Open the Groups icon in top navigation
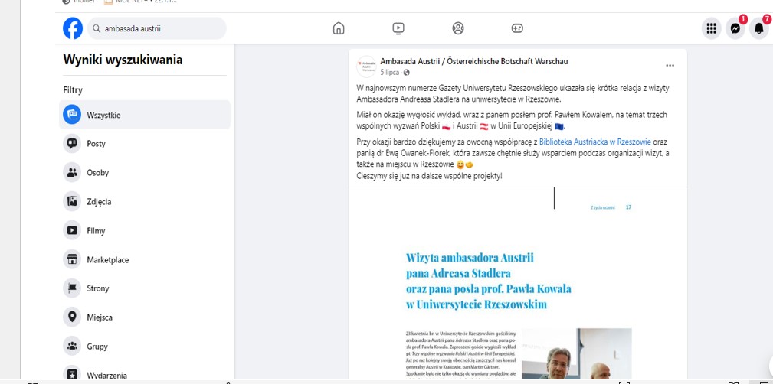 coord(458,28)
